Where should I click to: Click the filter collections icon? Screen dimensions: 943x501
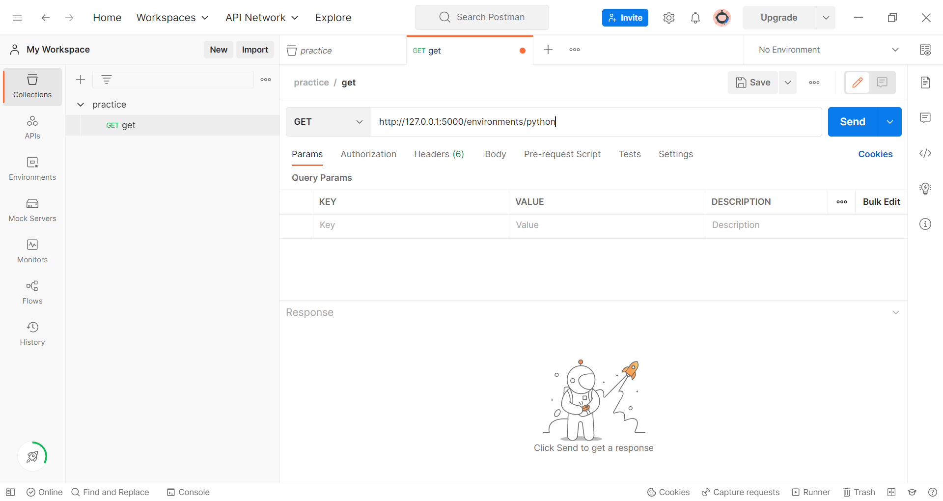point(107,79)
